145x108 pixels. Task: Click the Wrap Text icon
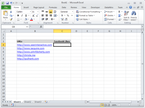pyautogui.click(x=55, y=12)
